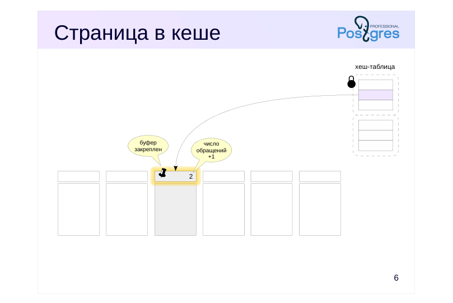Click the Postgres Professional logo

(368, 29)
